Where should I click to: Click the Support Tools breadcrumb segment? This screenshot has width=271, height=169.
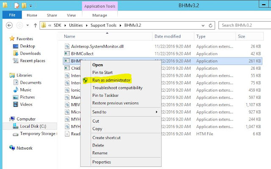pos(103,25)
